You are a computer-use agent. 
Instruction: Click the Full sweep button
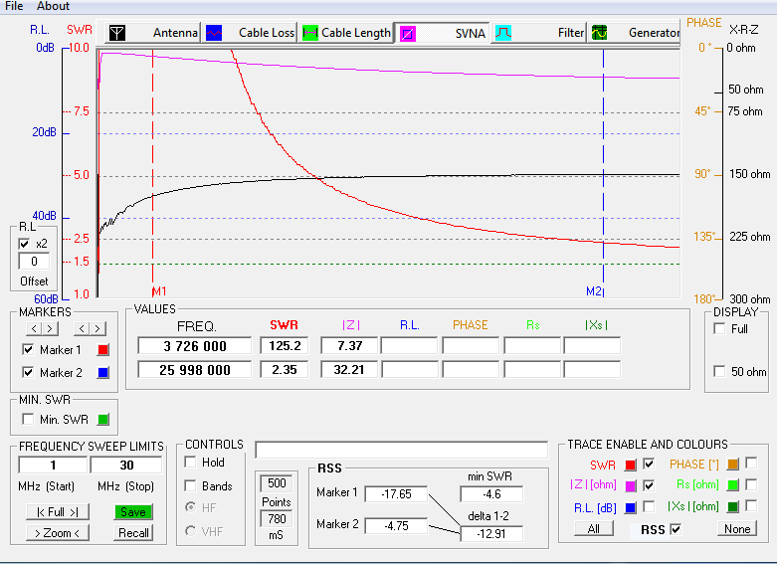(x=51, y=511)
